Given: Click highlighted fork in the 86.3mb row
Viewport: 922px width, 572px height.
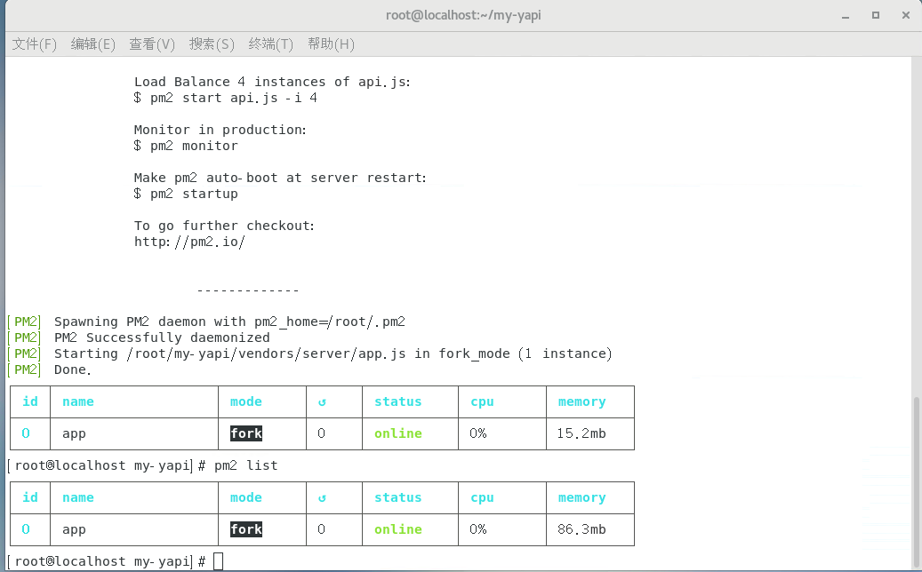Looking at the screenshot, I should coord(246,529).
